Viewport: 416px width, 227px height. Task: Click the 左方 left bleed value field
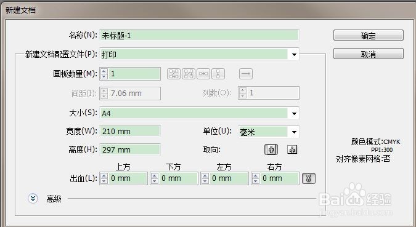[x=229, y=178]
